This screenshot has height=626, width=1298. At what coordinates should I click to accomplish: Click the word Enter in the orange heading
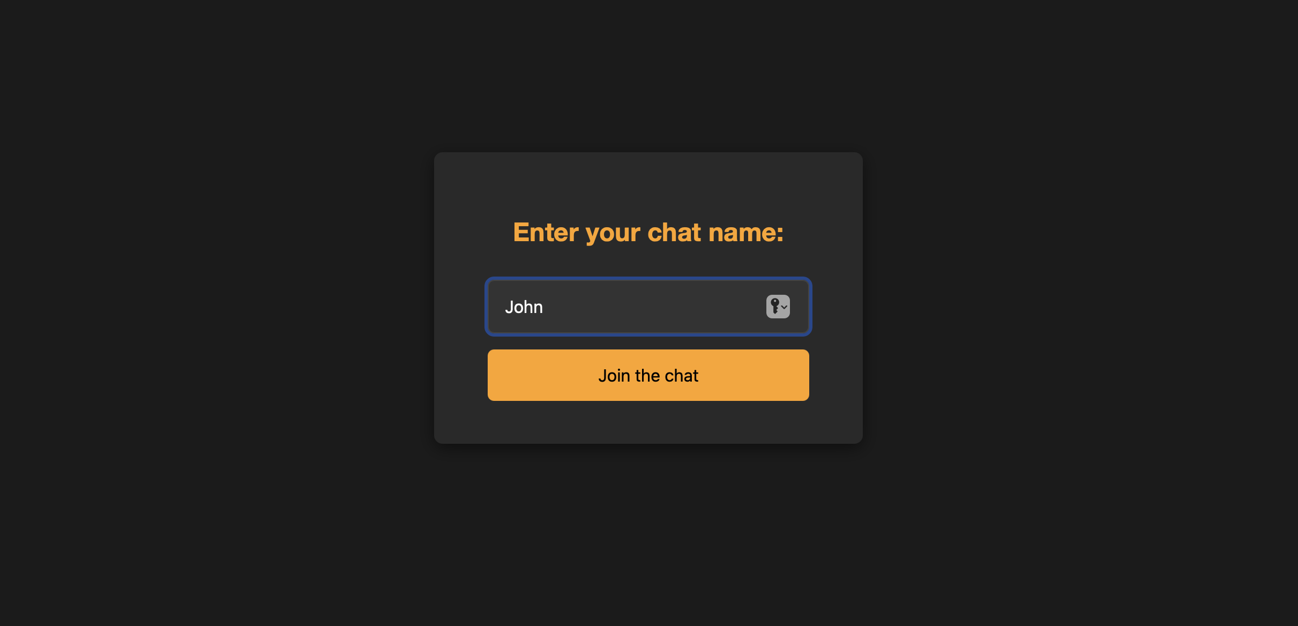click(x=546, y=233)
